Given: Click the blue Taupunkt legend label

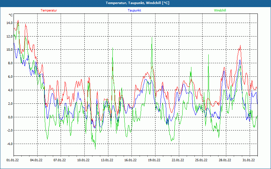Looking at the screenshot, I should click(x=134, y=10).
